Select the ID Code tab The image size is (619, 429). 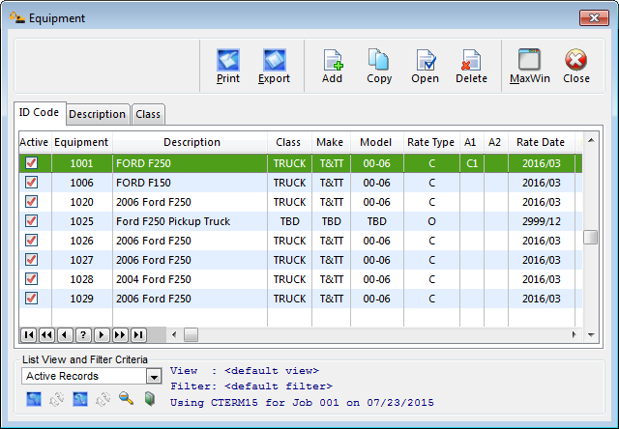pos(39,113)
